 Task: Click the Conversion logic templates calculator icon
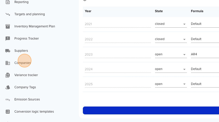pos(8,112)
